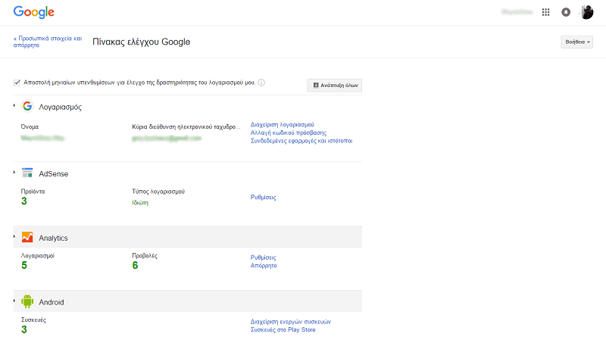
Task: Click the AdSense section title
Action: (53, 174)
